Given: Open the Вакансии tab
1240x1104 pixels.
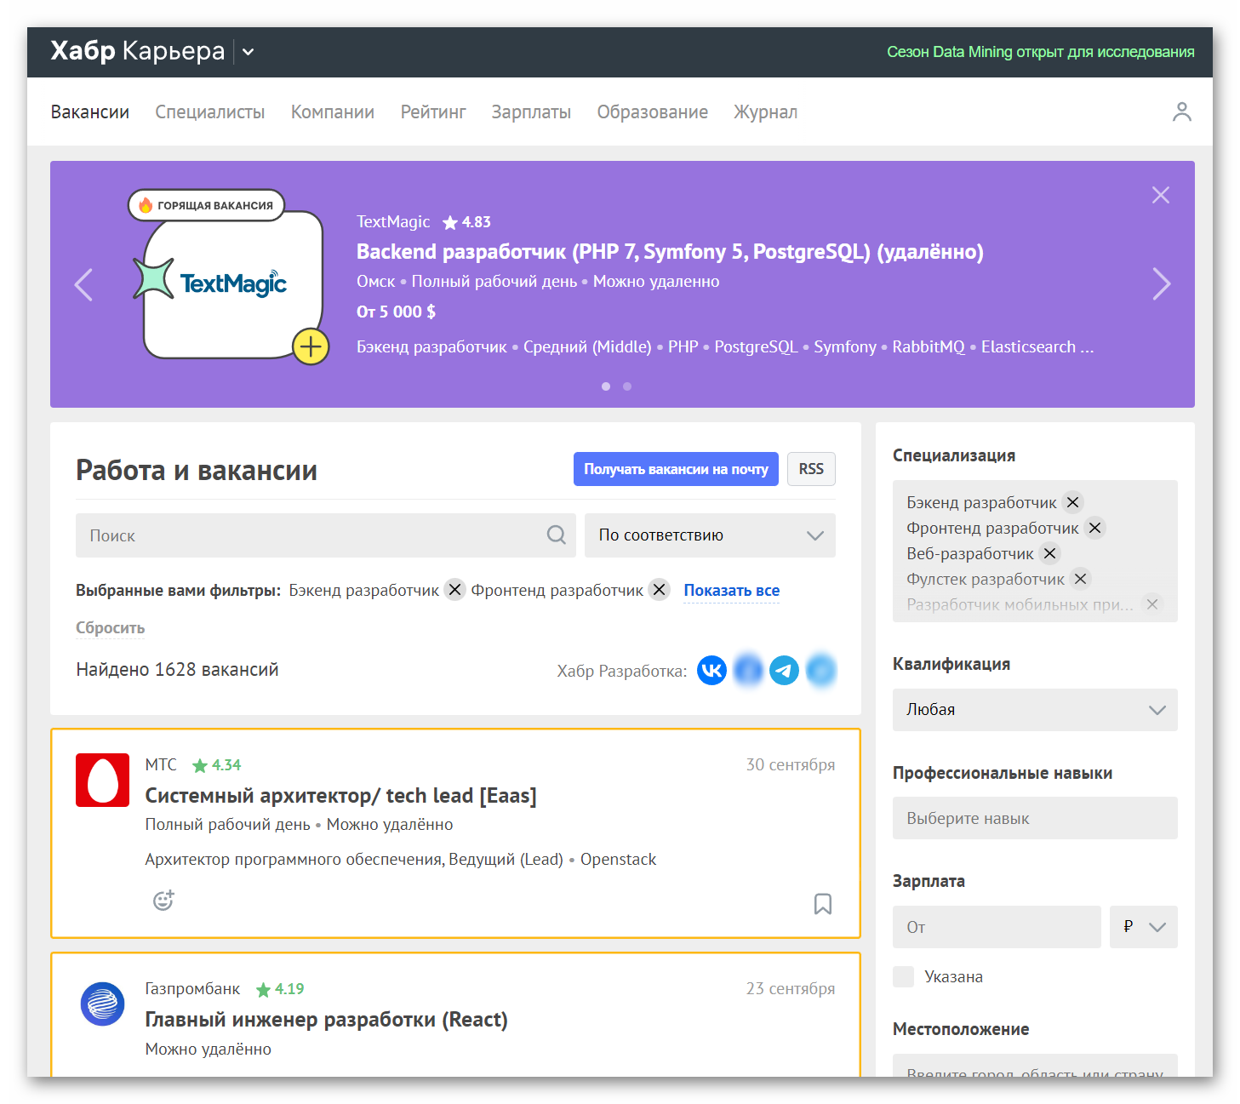Looking at the screenshot, I should click(x=90, y=112).
